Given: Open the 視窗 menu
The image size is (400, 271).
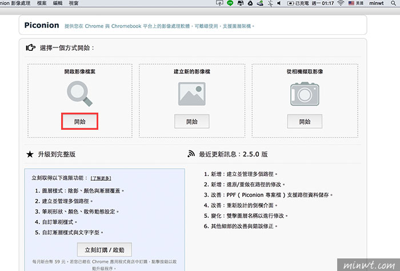Looking at the screenshot, I should [x=74, y=3].
